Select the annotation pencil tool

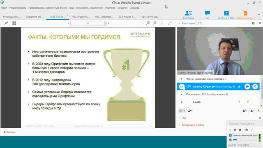[6, 23]
